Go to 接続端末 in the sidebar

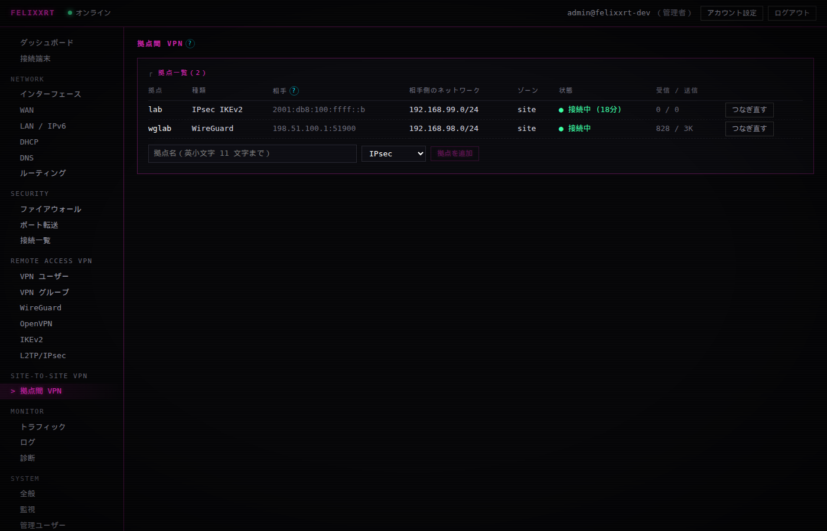pos(35,58)
